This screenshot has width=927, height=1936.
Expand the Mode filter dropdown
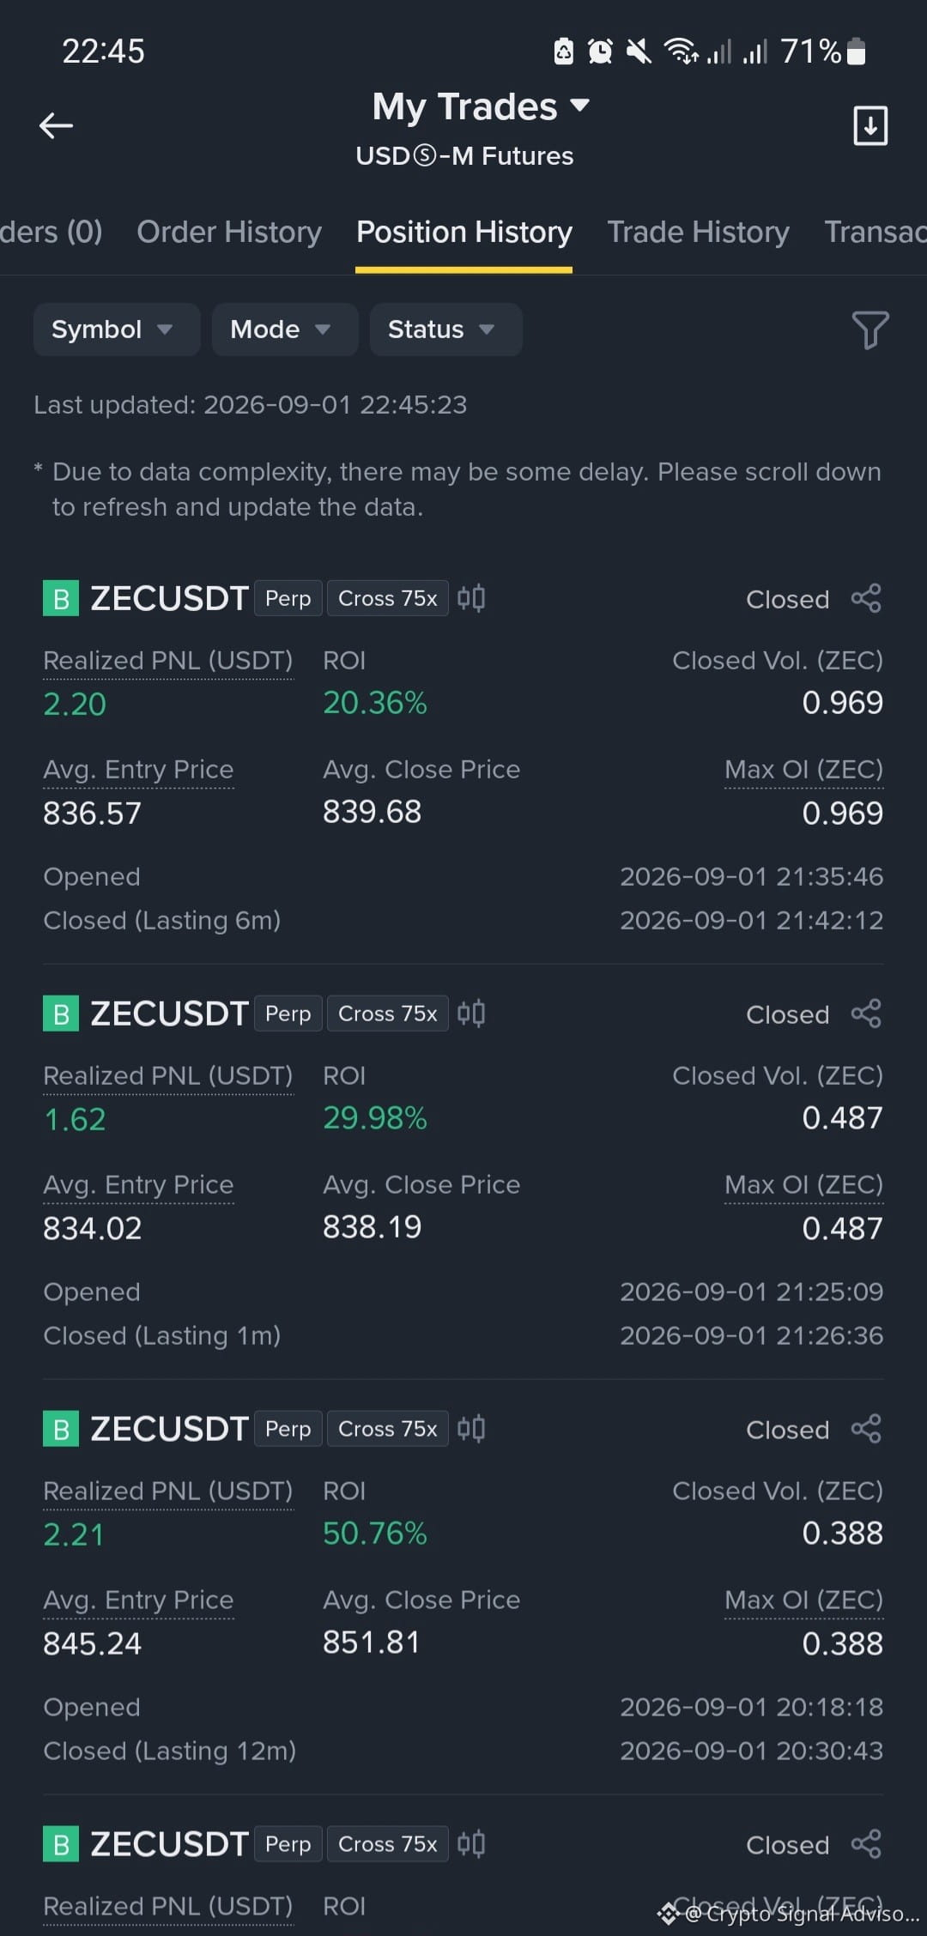(285, 330)
